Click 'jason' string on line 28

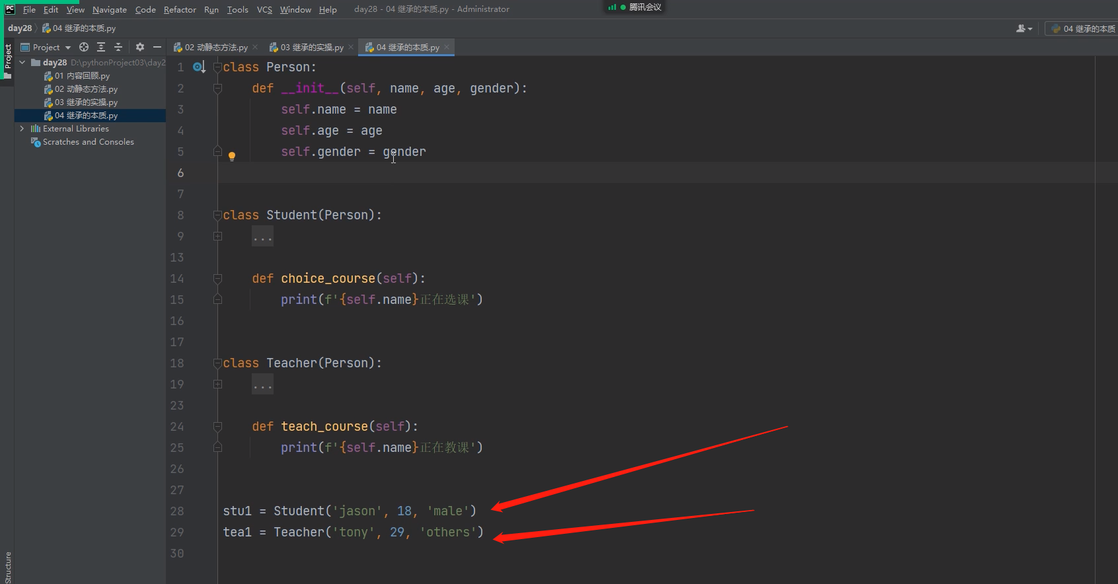(x=357, y=511)
